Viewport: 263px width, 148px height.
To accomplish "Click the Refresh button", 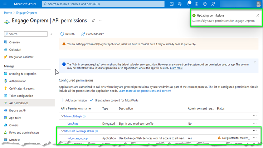I will pos(67,34).
